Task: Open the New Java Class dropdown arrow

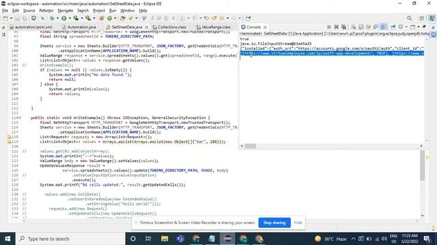Action: 115,18
